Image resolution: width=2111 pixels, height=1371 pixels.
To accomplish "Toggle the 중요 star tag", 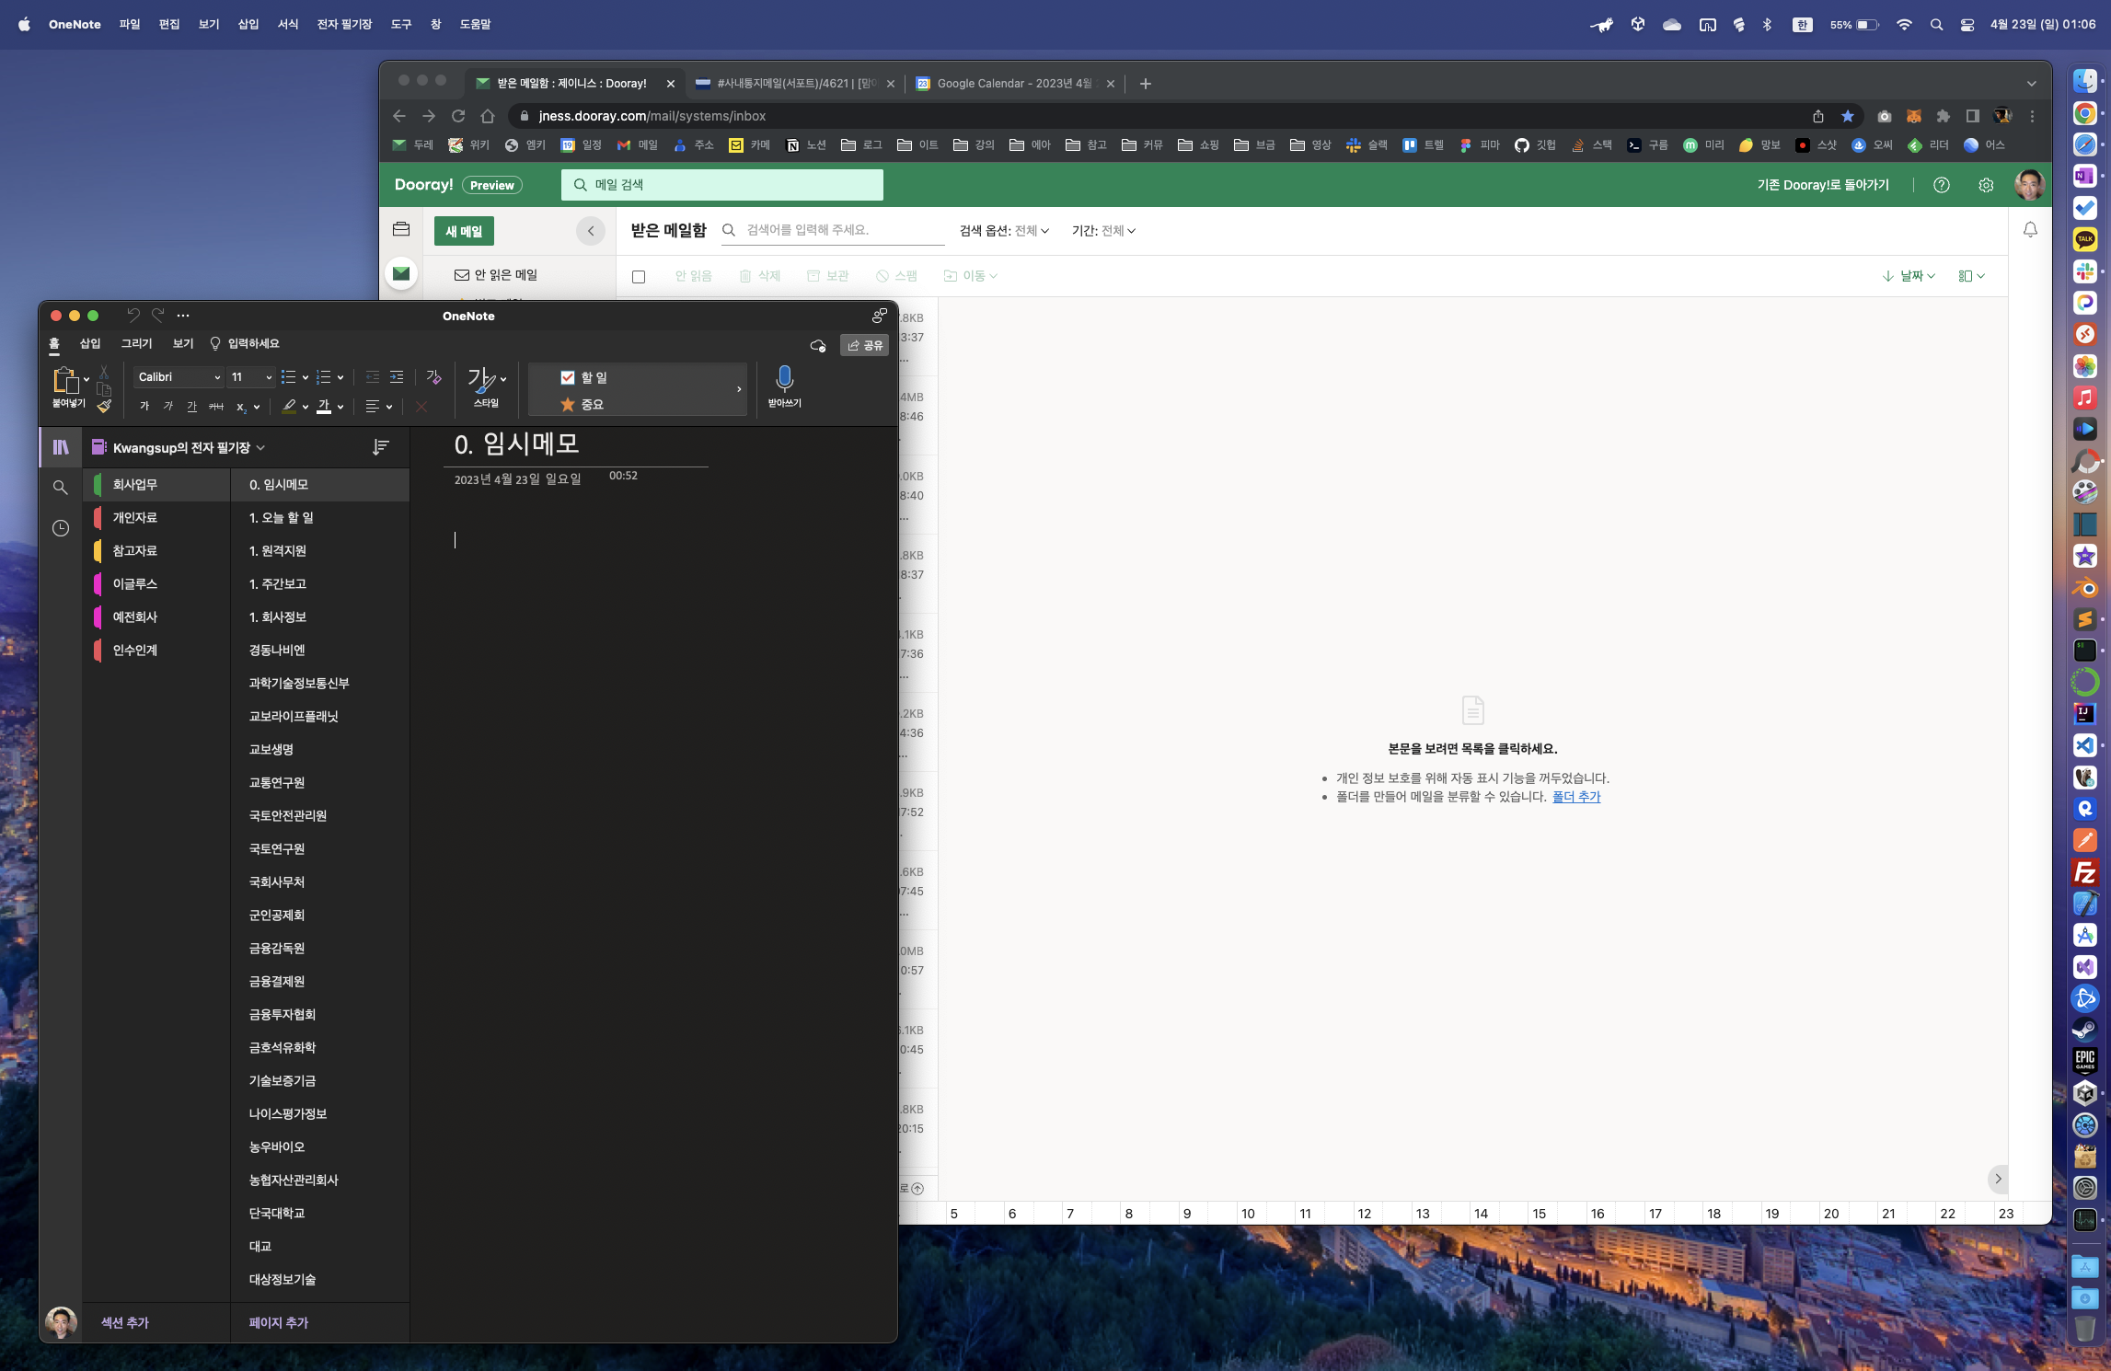I will tap(582, 404).
